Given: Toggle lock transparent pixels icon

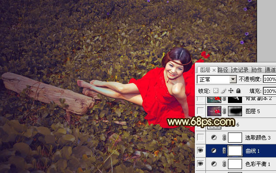Looking at the screenshot, I should point(216,91).
